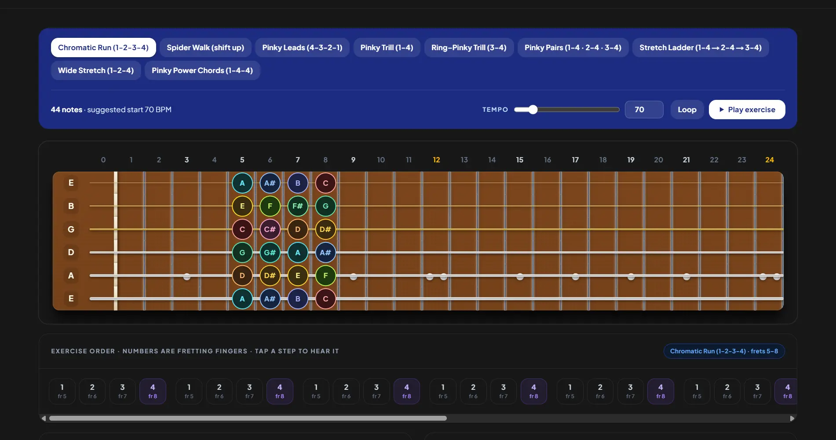Click the A# note on high E string

pos(270,183)
